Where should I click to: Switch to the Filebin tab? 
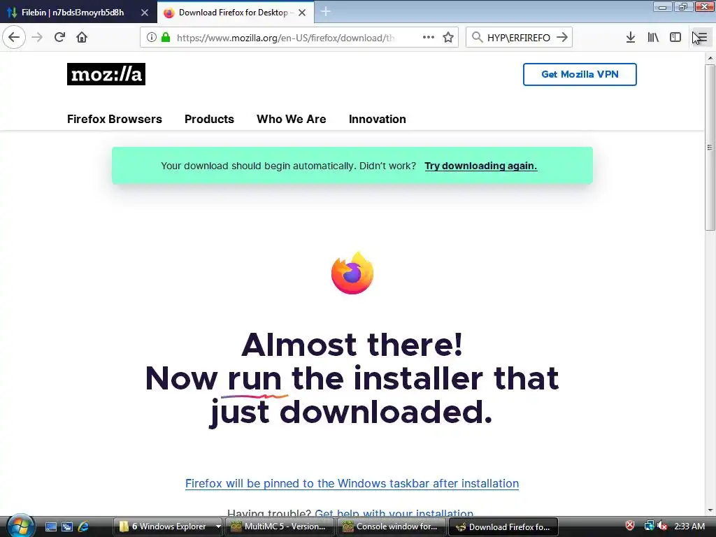[72, 13]
